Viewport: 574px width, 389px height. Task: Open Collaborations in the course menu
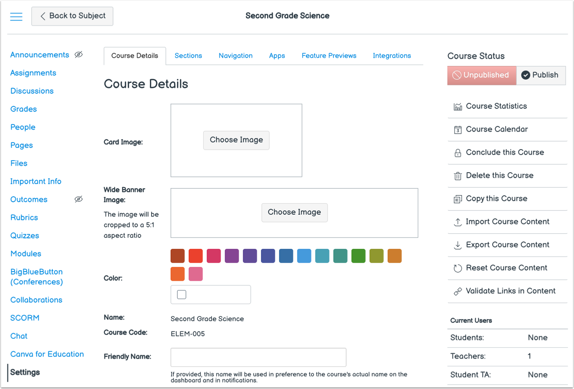36,300
